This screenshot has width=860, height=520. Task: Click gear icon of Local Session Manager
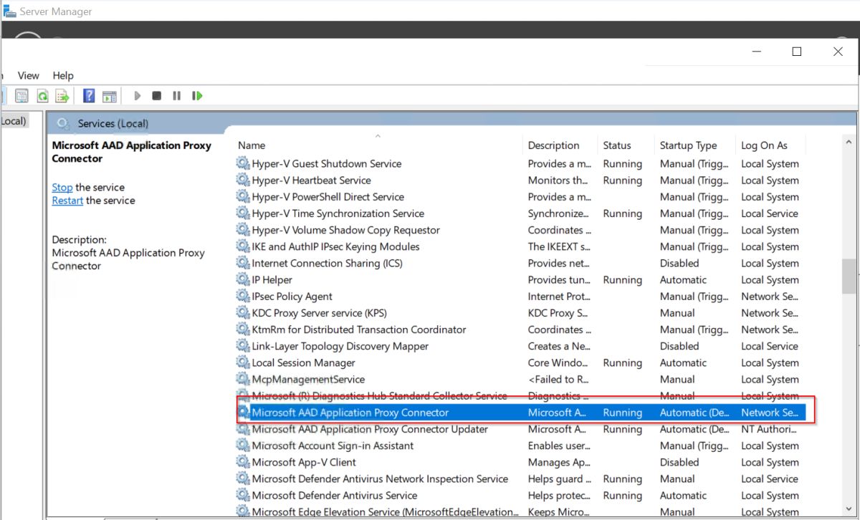click(243, 362)
